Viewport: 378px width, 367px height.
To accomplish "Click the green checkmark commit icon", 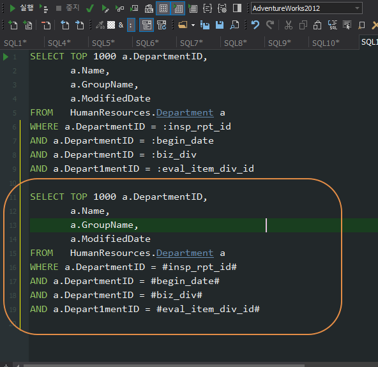I will pos(90,9).
